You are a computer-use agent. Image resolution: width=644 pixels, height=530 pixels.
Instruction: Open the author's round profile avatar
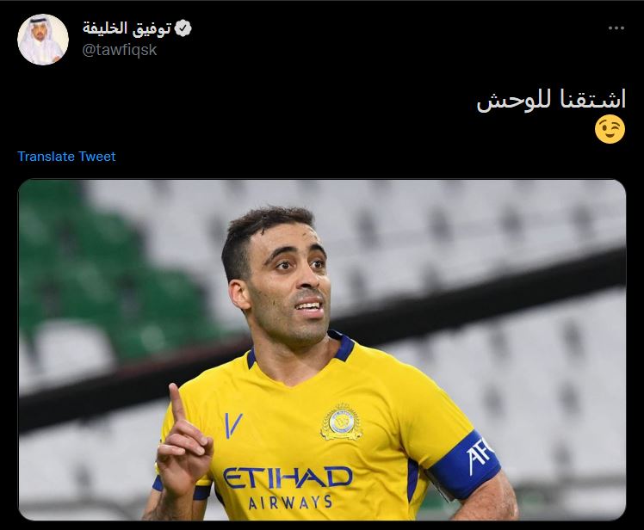click(x=43, y=40)
